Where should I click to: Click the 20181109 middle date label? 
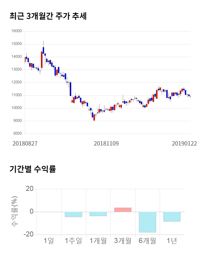(x=106, y=143)
